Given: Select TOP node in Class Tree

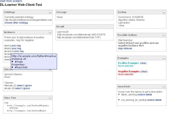Looking at the screenshot, I should 6,103.
